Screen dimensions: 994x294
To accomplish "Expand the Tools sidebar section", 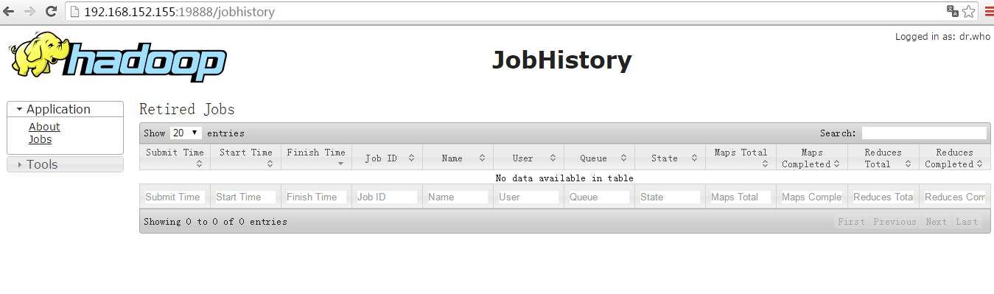I will [65, 164].
